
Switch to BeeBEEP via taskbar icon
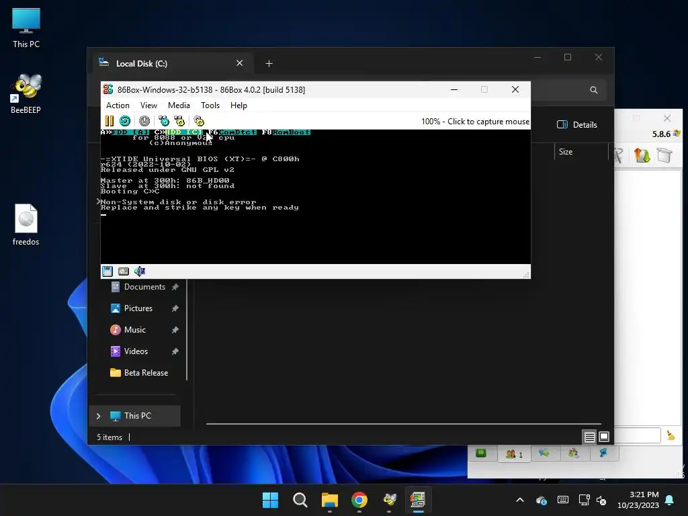pos(389,500)
